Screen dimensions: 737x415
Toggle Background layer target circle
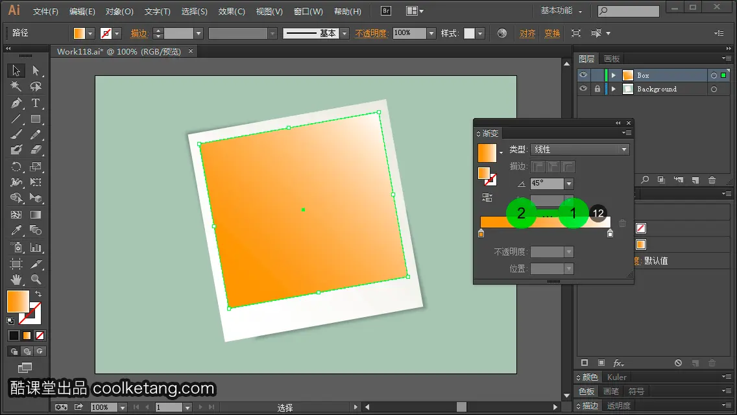(x=714, y=89)
